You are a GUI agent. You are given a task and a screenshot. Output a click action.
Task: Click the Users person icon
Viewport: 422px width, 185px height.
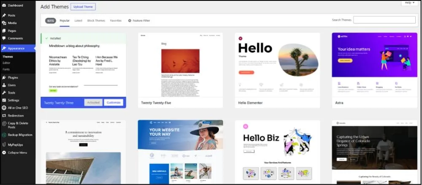[x=4, y=85]
